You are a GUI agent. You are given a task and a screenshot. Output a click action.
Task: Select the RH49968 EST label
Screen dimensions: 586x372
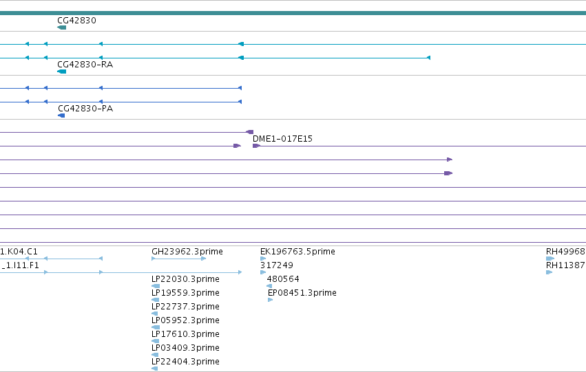coord(566,252)
